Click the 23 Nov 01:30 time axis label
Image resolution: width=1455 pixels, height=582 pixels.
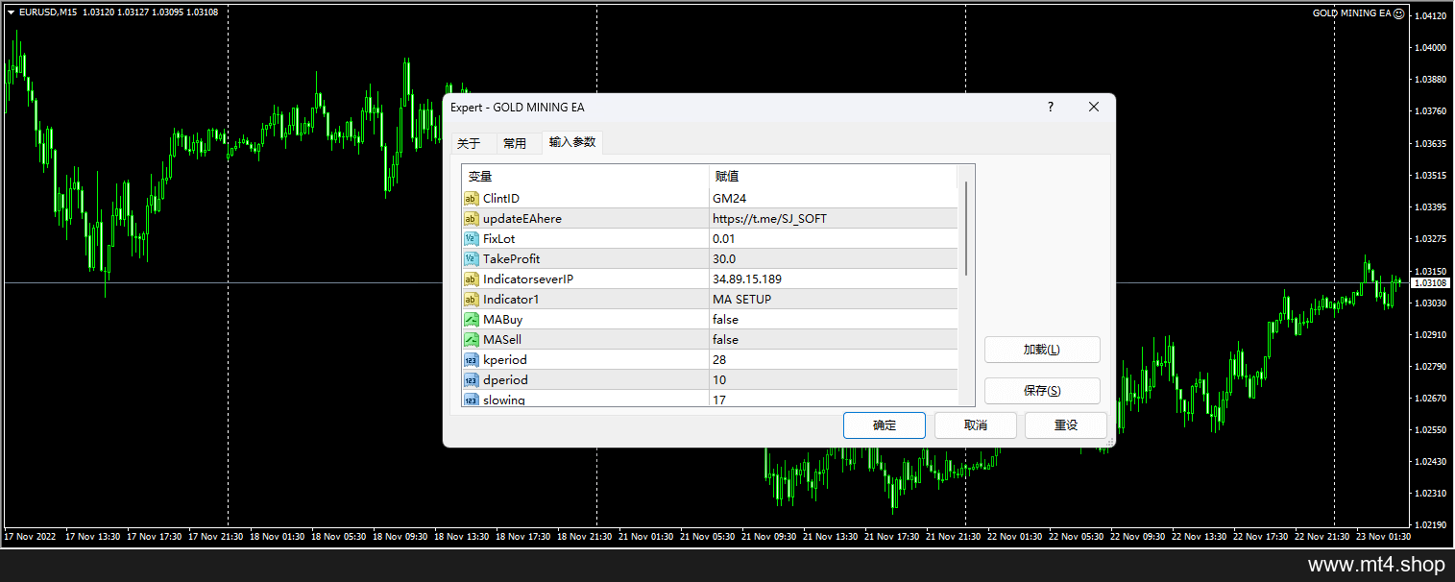tap(1383, 537)
